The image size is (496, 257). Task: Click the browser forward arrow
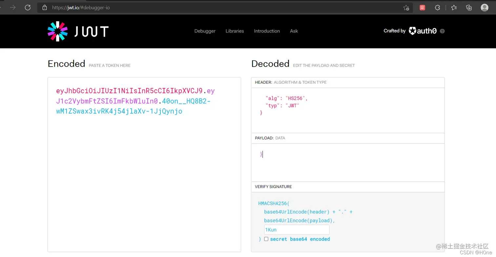click(13, 7)
